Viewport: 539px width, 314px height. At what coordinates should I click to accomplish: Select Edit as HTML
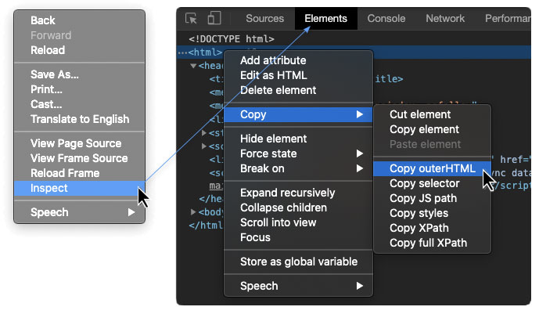tap(273, 75)
